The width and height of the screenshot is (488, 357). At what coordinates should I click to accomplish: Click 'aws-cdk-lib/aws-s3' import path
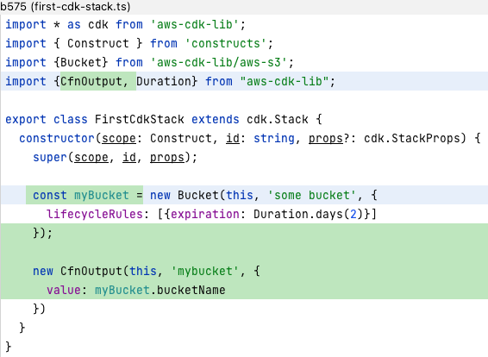[x=218, y=62]
